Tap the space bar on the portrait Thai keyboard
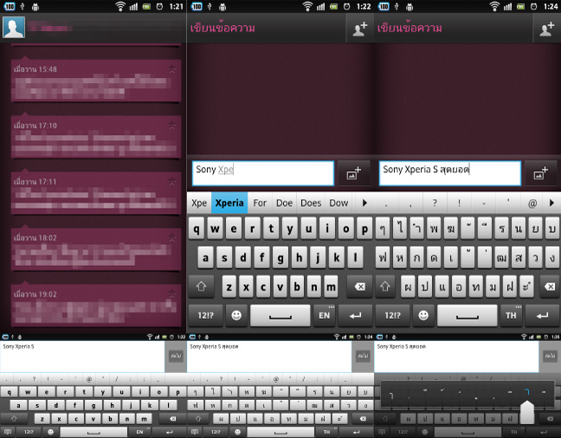The width and height of the screenshot is (561, 438). pyautogui.click(x=467, y=315)
